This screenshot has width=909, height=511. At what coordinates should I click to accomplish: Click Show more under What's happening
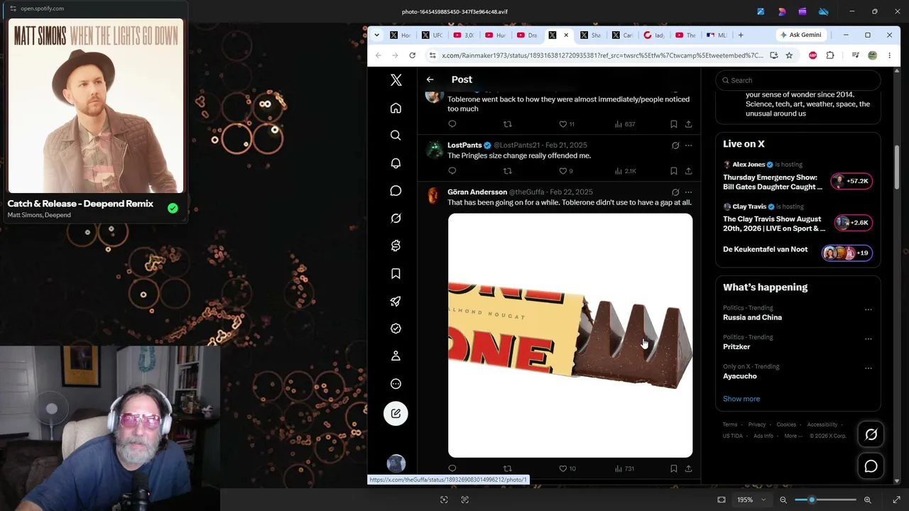point(741,399)
